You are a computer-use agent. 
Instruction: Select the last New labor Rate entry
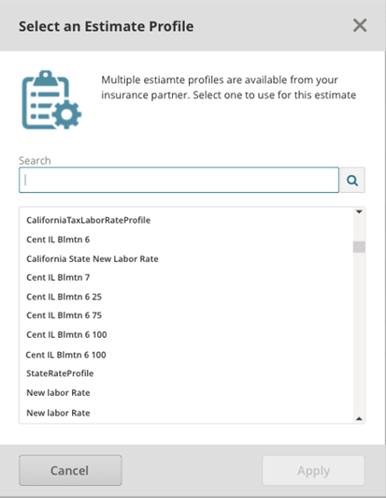coord(58,413)
